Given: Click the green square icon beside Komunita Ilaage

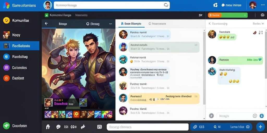Looking at the screenshot, I should (46, 15).
